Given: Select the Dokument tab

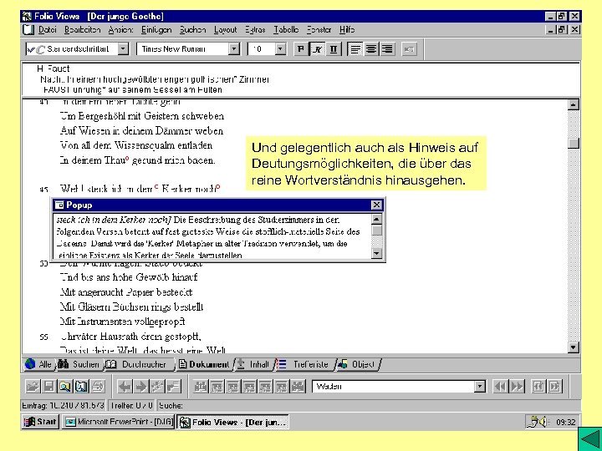Looking at the screenshot, I should tap(204, 364).
